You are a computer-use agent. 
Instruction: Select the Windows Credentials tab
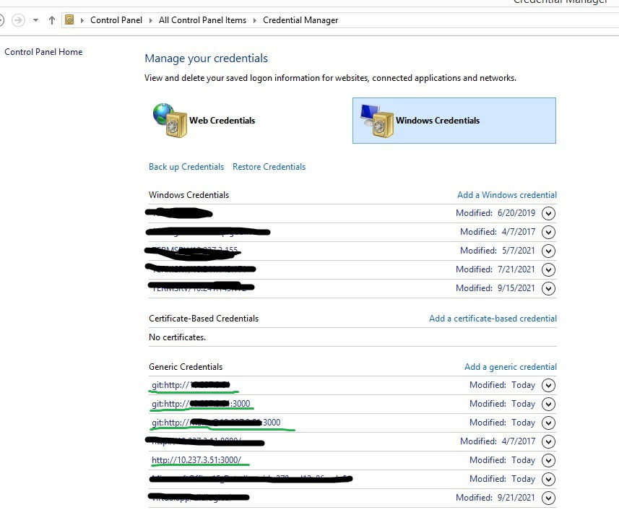click(454, 121)
